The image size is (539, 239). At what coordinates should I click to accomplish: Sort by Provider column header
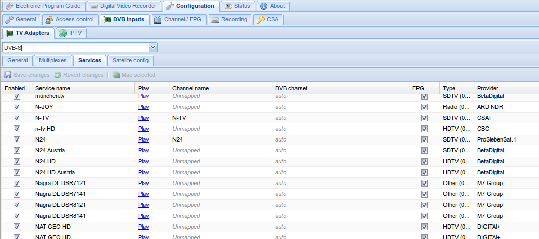tap(506, 88)
